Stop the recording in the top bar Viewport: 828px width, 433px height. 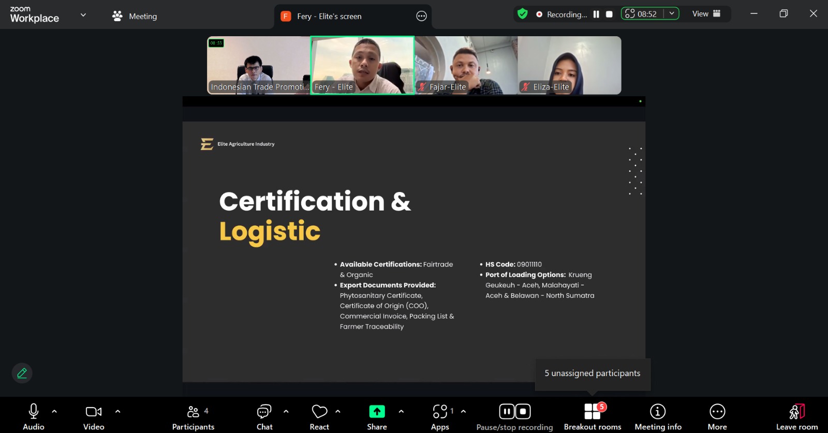[x=609, y=14]
